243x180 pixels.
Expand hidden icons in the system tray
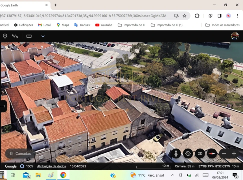(172, 175)
